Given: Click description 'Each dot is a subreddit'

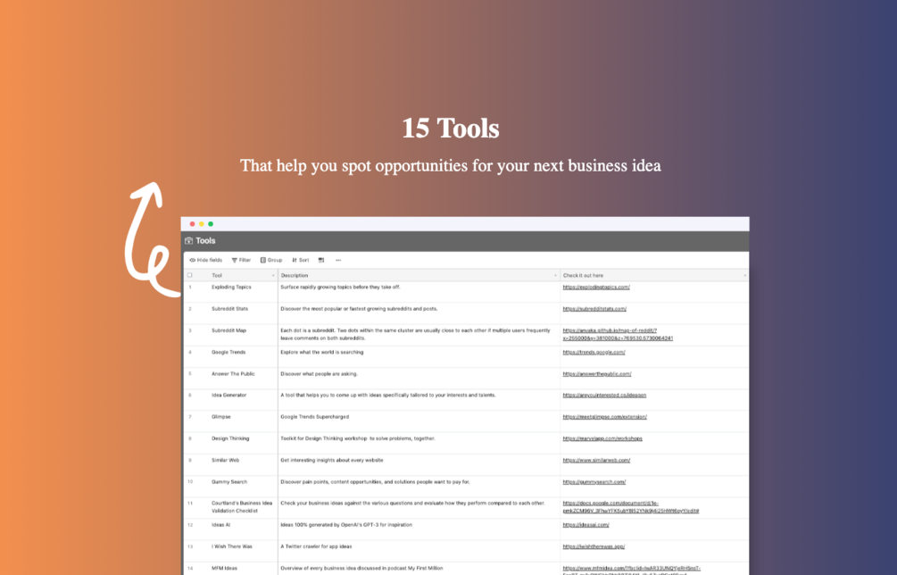Looking at the screenshot, I should click(x=415, y=334).
